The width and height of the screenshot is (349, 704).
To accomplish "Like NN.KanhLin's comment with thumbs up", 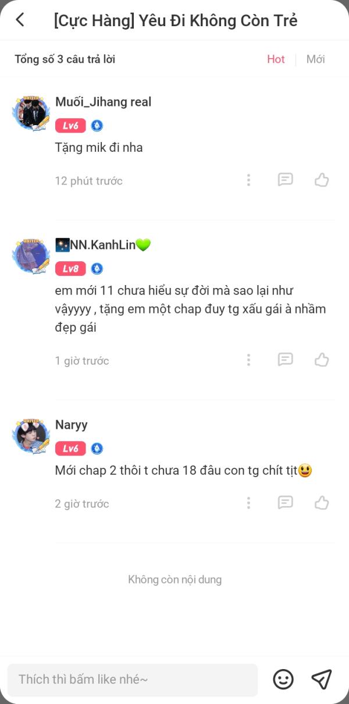I will point(322,360).
